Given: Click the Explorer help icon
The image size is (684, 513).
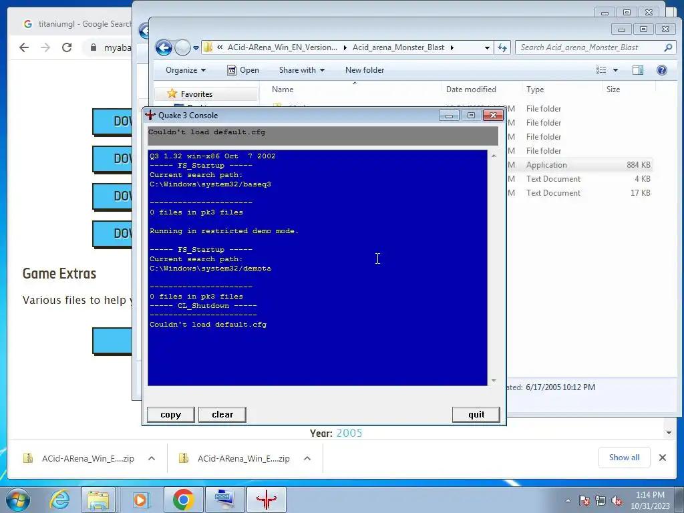Looking at the screenshot, I should click(x=662, y=70).
